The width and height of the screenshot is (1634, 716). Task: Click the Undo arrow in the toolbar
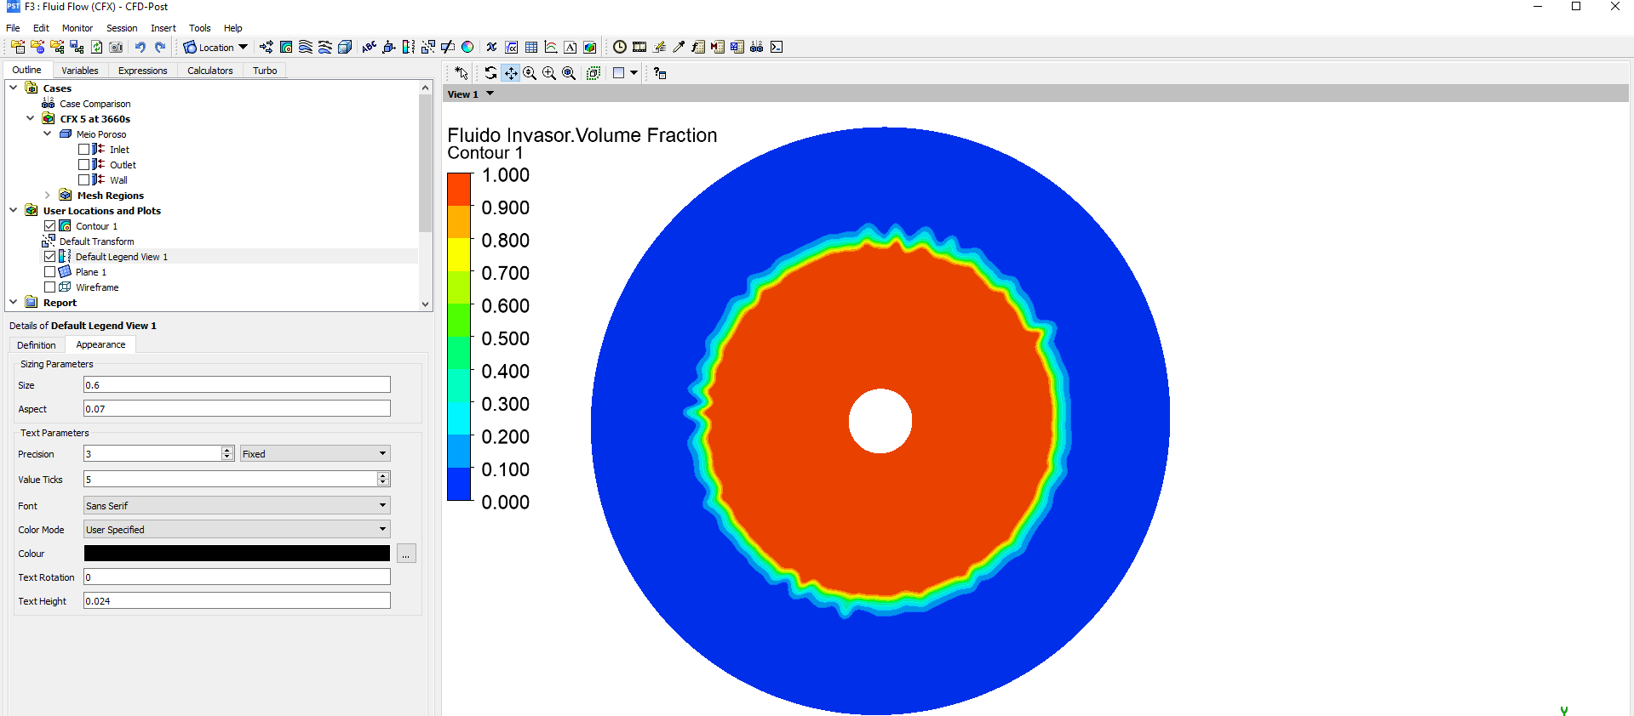(140, 48)
